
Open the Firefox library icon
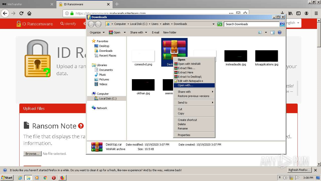click(x=290, y=13)
